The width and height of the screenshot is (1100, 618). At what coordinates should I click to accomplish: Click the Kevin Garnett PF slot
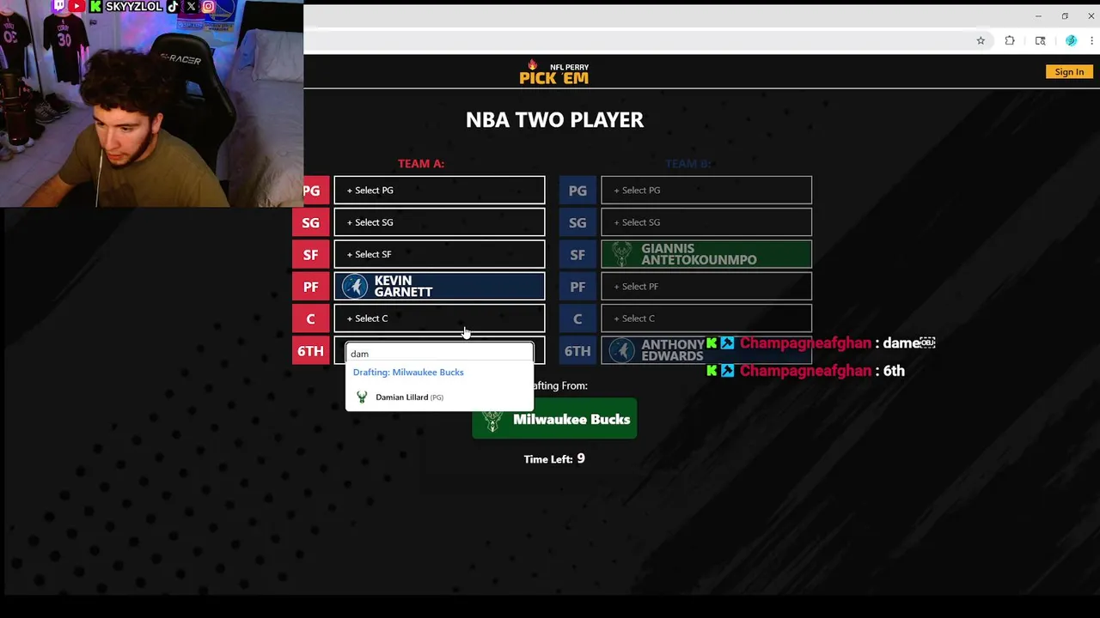click(x=439, y=287)
